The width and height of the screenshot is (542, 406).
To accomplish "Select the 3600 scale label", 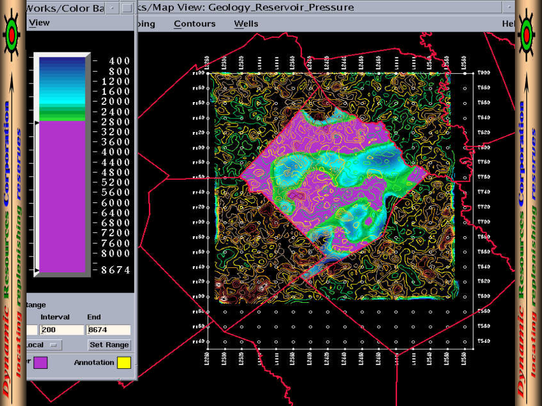I will 116,142.
